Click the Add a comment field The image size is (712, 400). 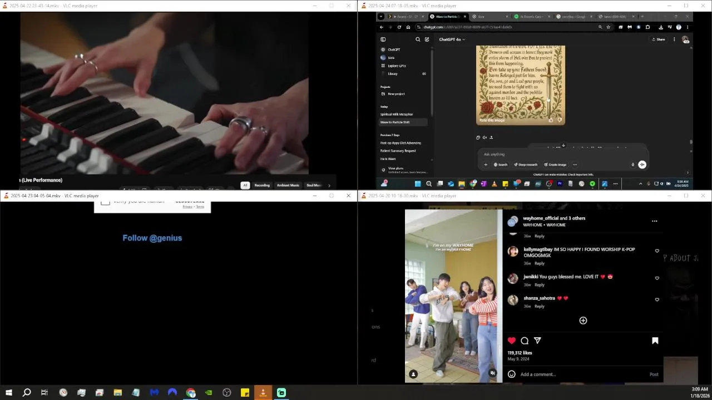pyautogui.click(x=581, y=374)
